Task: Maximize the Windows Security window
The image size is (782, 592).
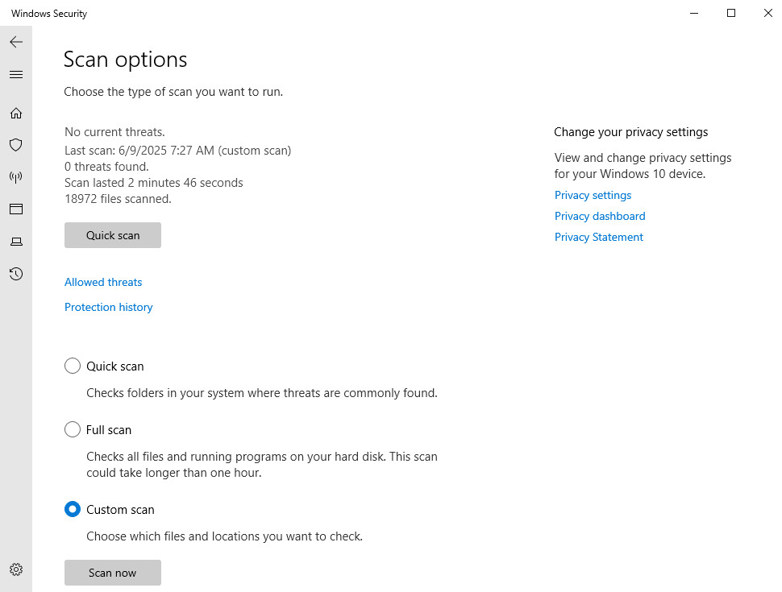Action: click(731, 13)
